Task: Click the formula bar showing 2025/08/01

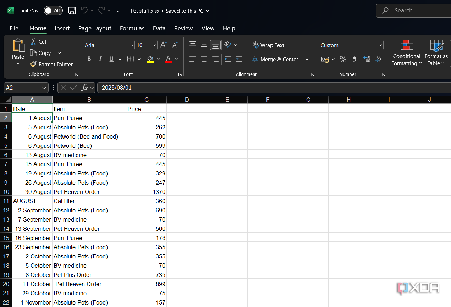Action: (274, 88)
